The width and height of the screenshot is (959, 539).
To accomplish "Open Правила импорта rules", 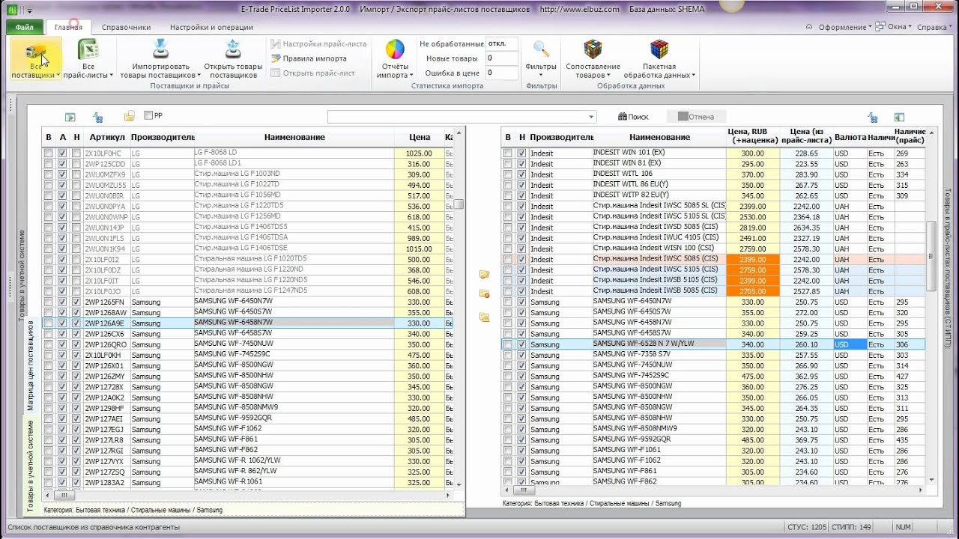I will pyautogui.click(x=309, y=58).
